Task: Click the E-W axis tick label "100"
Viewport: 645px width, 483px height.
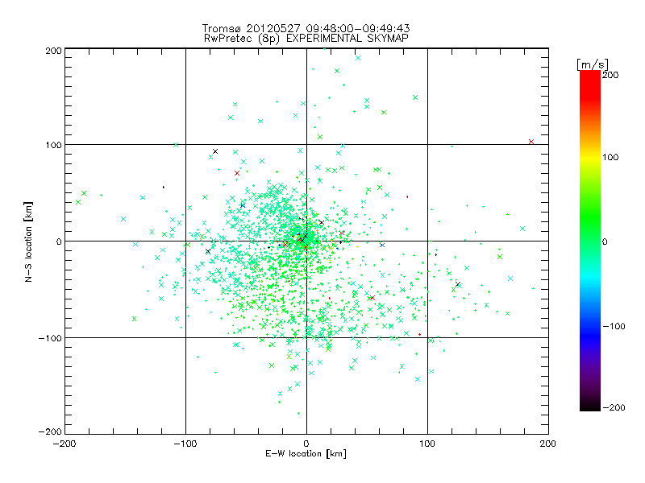Action: click(x=427, y=444)
